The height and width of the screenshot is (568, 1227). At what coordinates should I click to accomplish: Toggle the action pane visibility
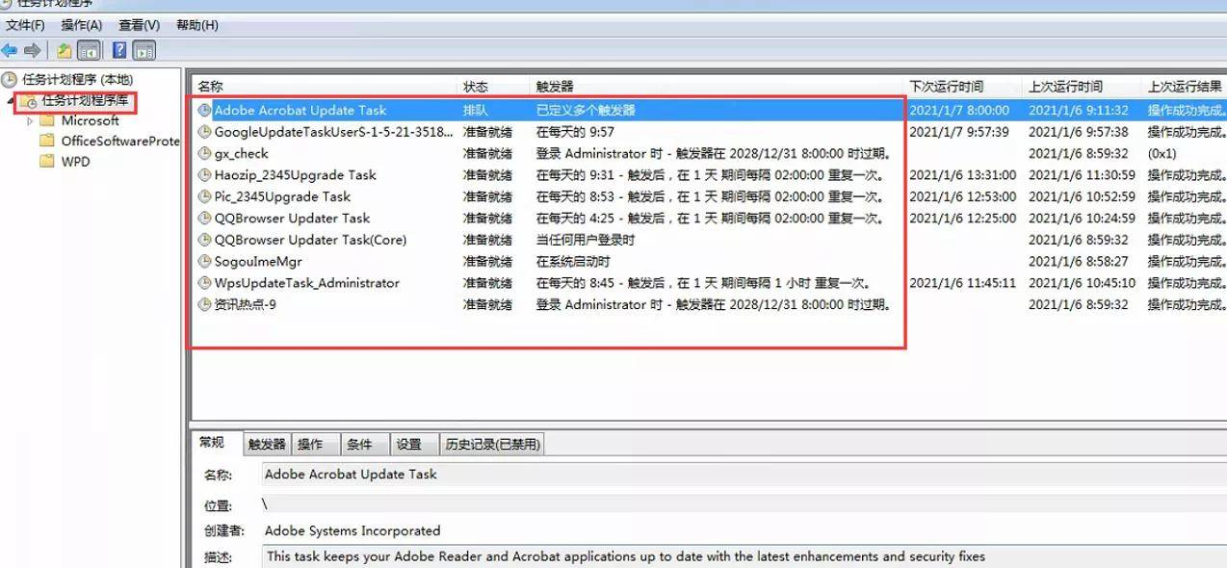(144, 49)
